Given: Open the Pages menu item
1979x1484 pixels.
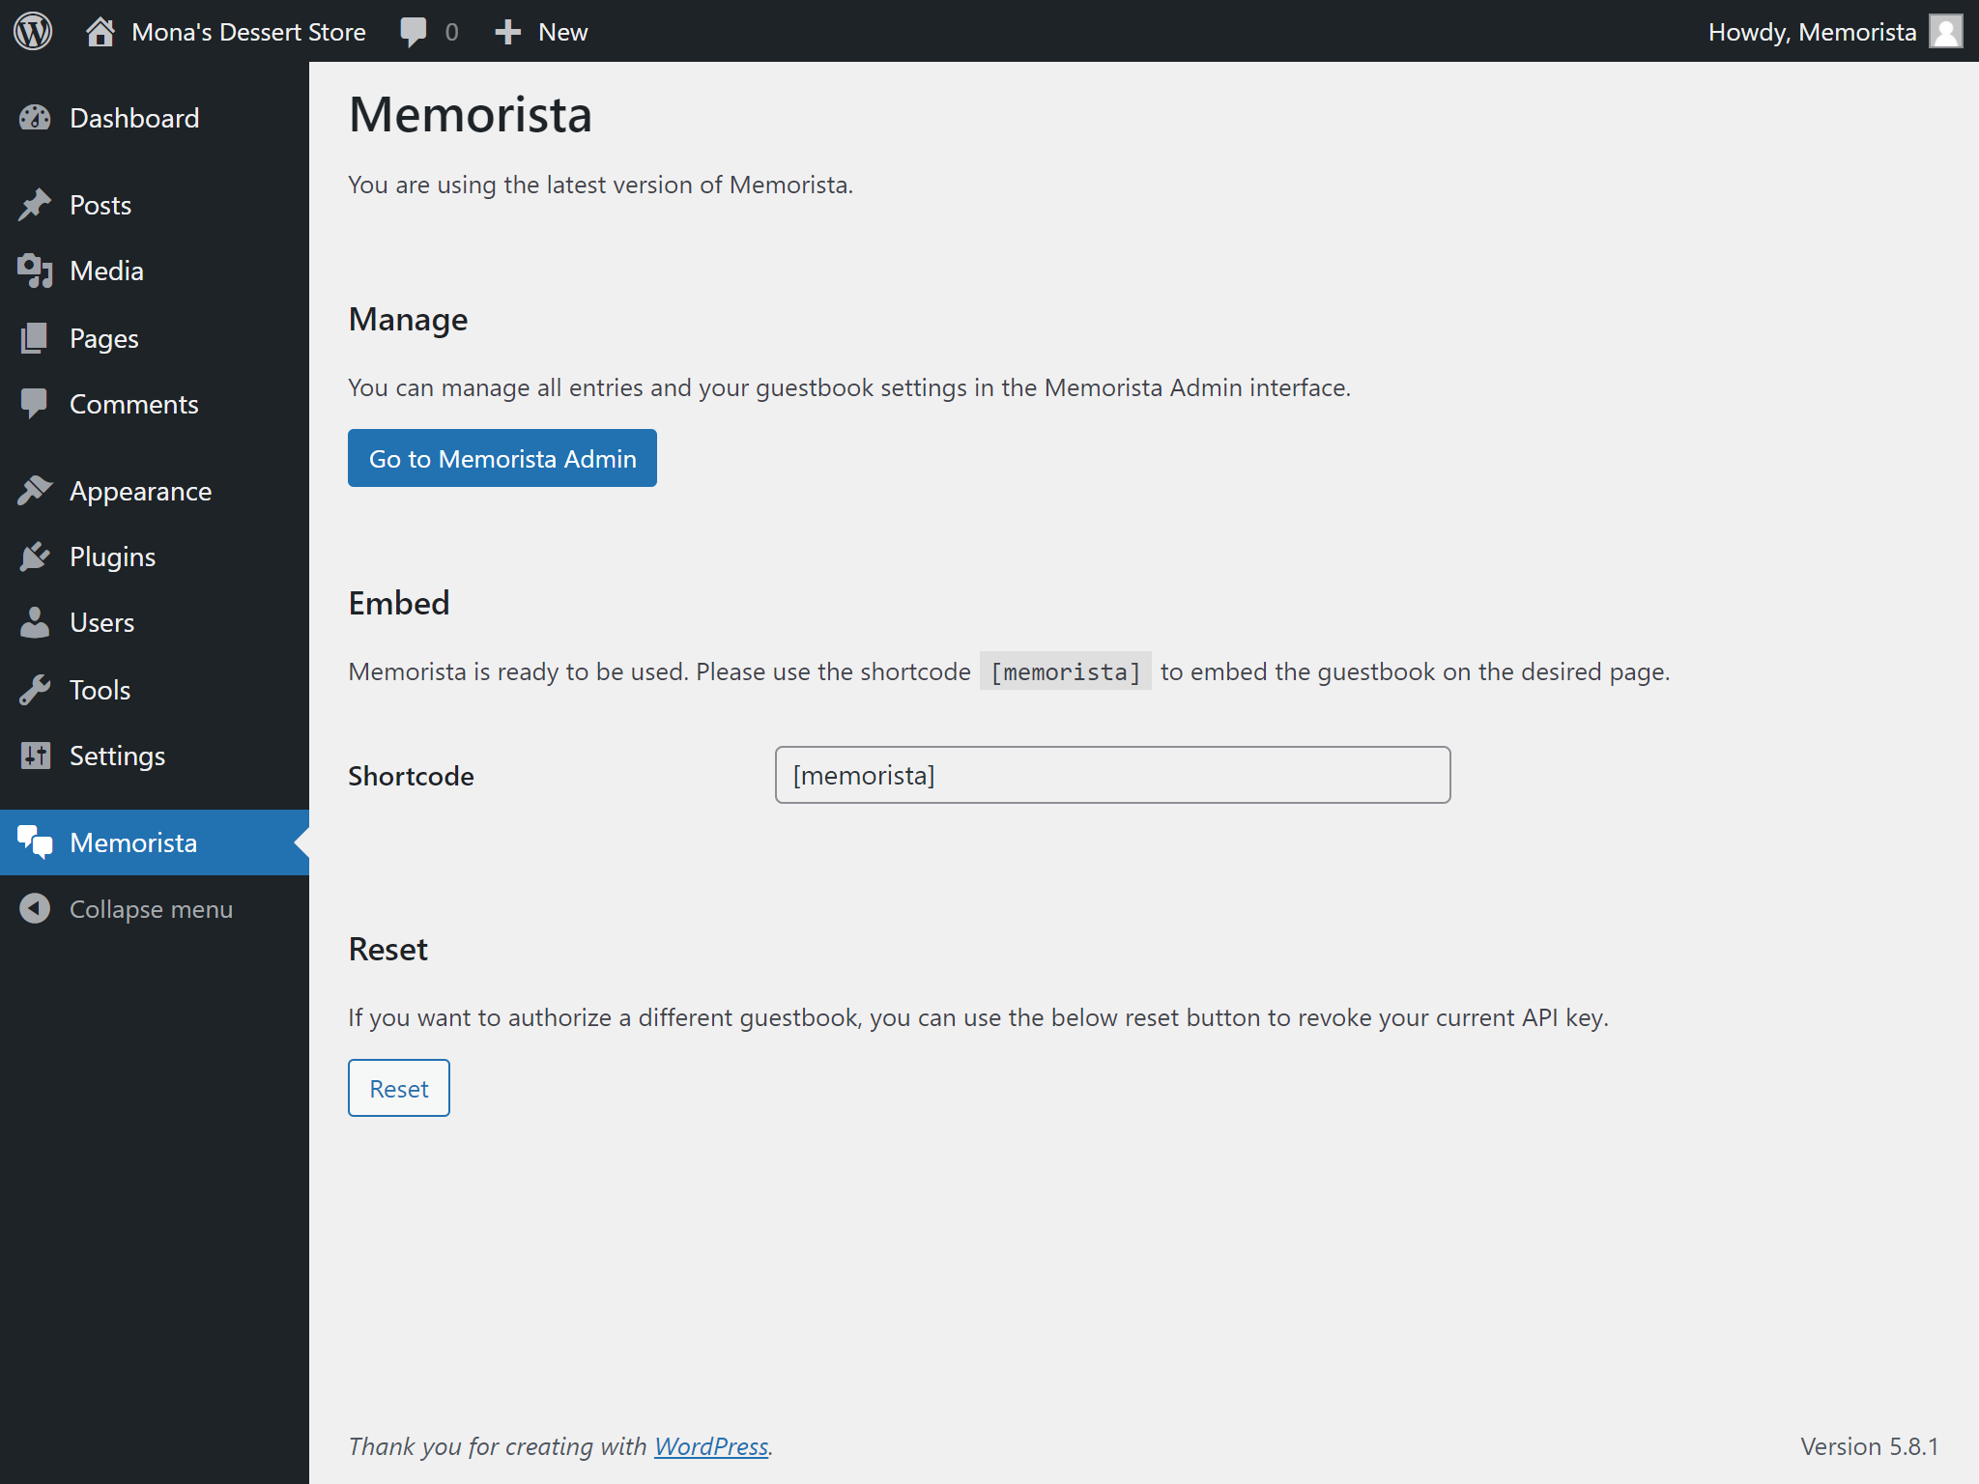Looking at the screenshot, I should [x=102, y=337].
